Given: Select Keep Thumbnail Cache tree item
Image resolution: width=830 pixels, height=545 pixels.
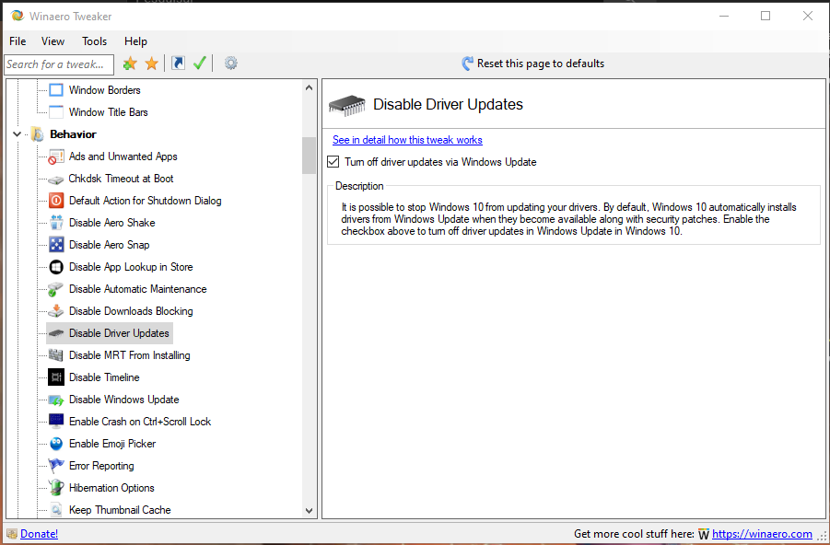Looking at the screenshot, I should pyautogui.click(x=120, y=510).
